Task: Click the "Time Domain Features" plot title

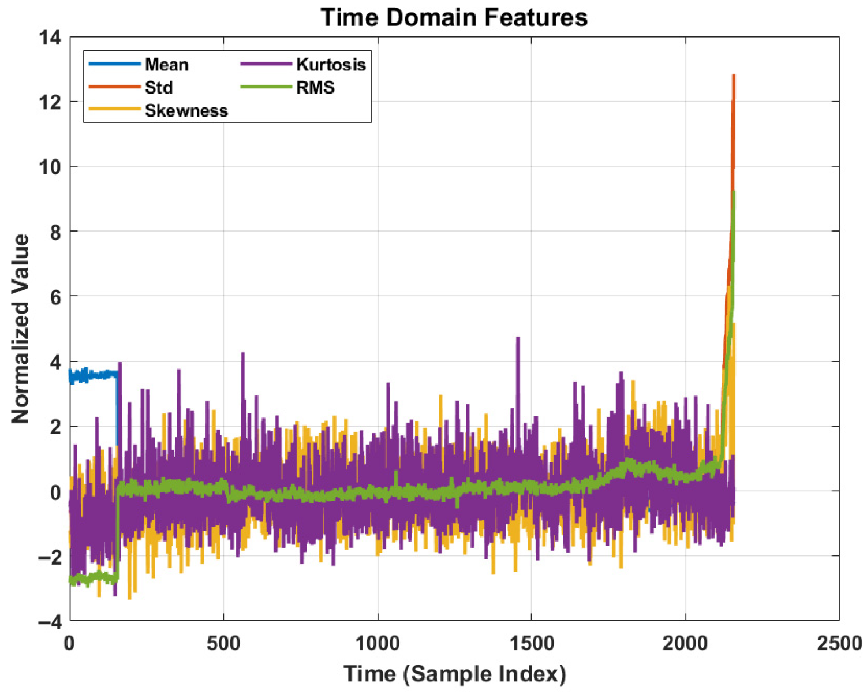Action: tap(454, 17)
